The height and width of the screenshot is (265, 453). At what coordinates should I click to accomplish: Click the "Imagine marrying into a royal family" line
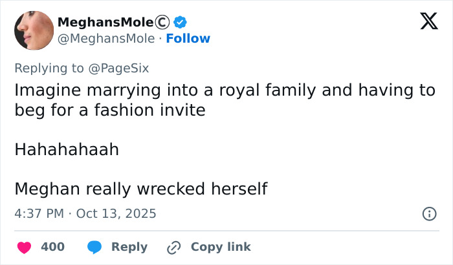coord(225,90)
